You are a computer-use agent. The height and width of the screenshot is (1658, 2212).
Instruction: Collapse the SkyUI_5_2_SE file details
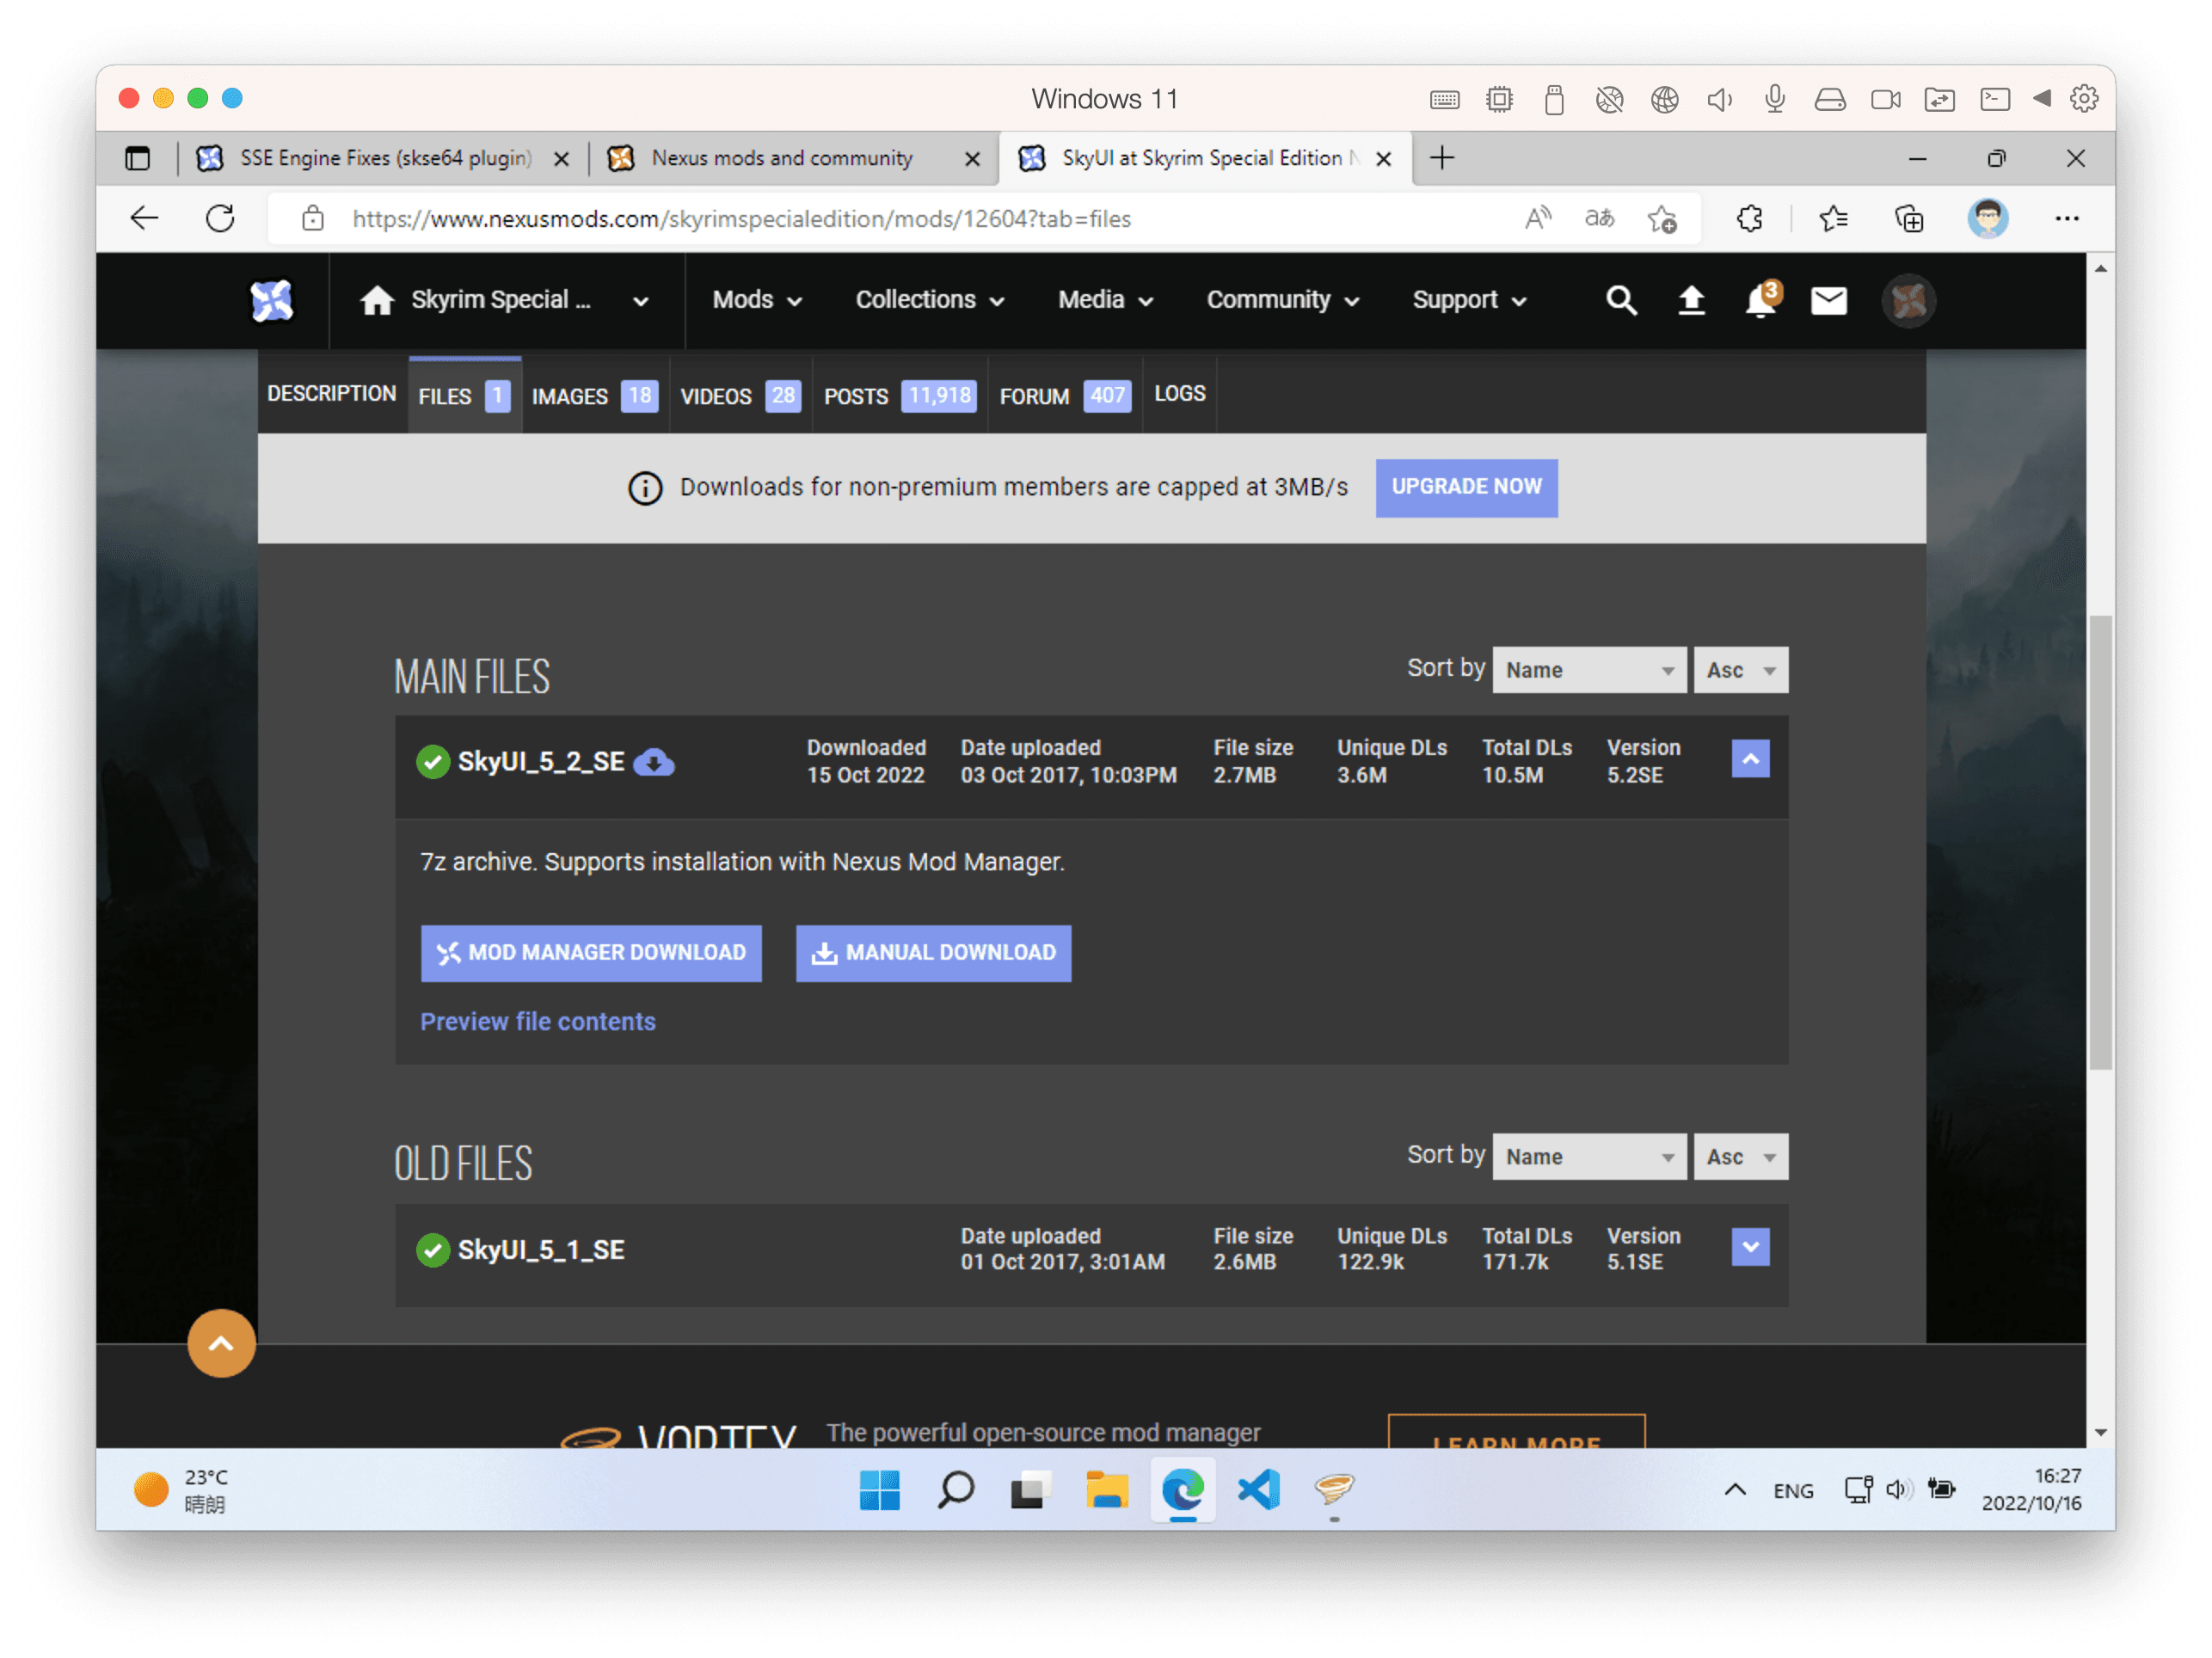[1750, 759]
